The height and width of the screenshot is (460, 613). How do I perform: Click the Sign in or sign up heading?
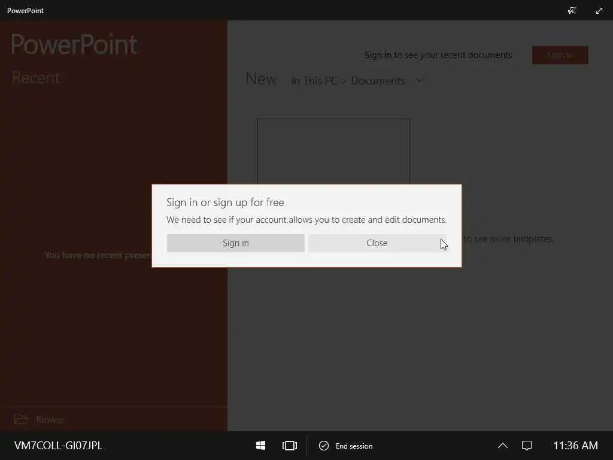point(225,202)
